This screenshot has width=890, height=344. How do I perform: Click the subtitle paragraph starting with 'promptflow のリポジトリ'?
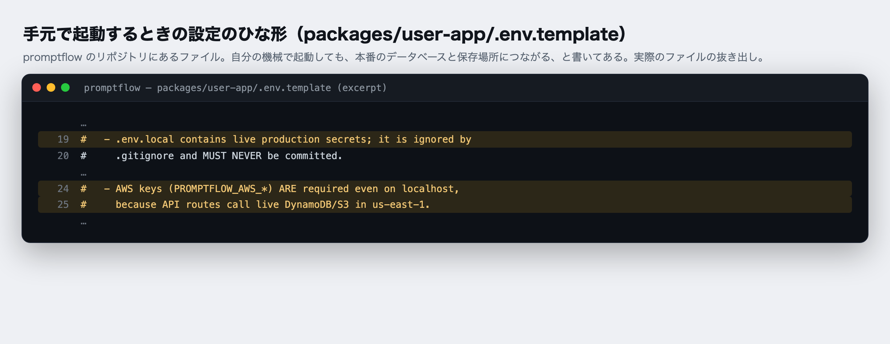coord(394,57)
